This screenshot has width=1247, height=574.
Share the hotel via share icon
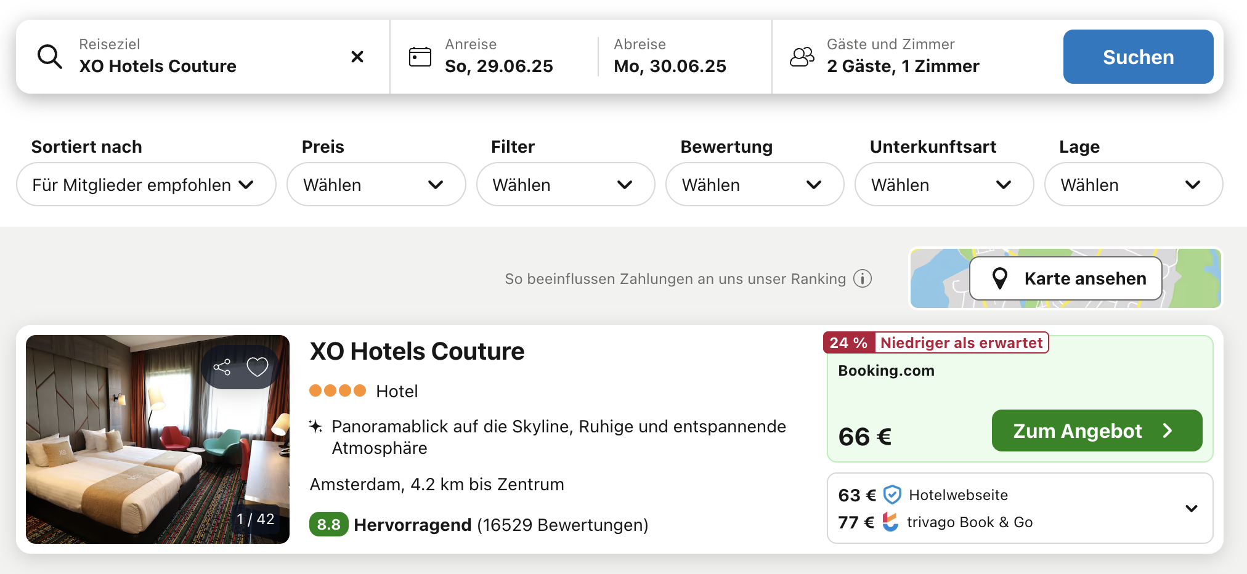222,368
